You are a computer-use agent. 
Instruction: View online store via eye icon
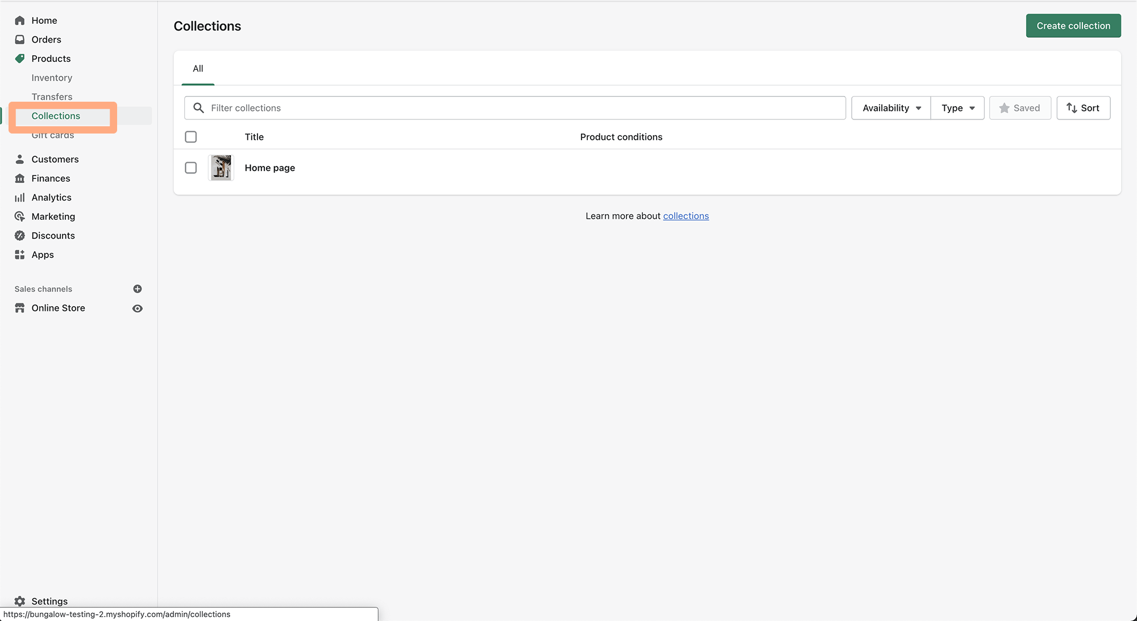click(138, 308)
